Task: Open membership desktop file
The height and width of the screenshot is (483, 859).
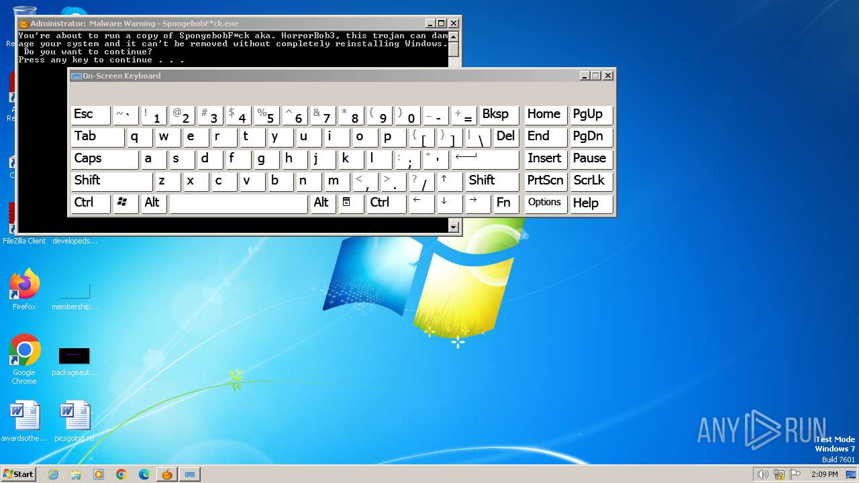Action: point(74,296)
